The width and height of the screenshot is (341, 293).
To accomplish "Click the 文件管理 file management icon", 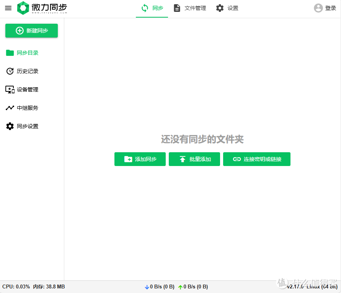I will (177, 7).
